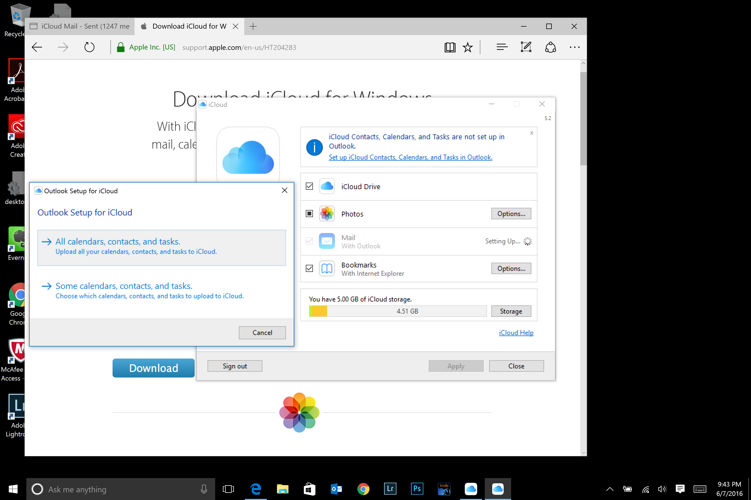The width and height of the screenshot is (751, 500).
Task: Toggle the Photos checkbox
Action: 309,214
